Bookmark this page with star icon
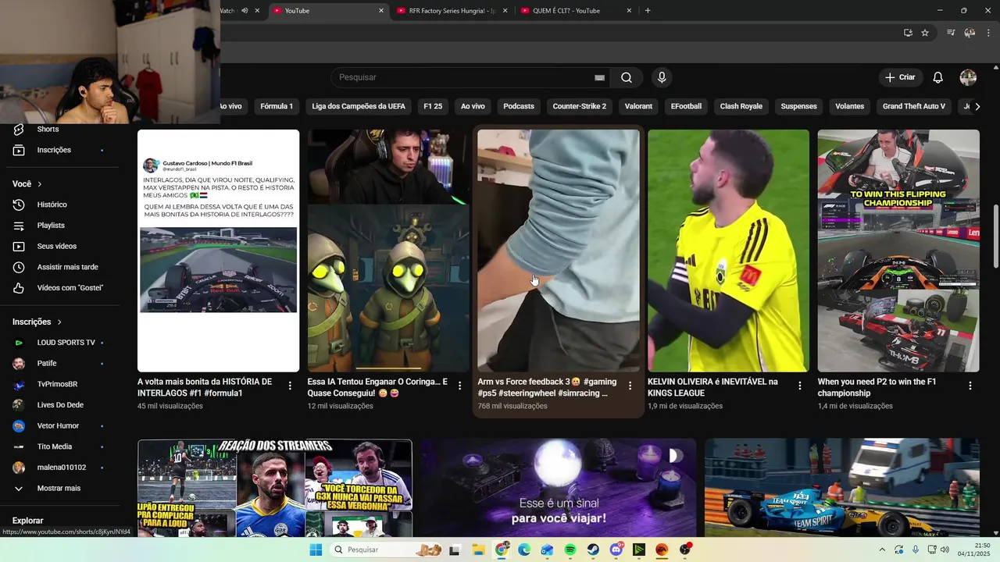The image size is (1000, 562). pyautogui.click(x=925, y=33)
